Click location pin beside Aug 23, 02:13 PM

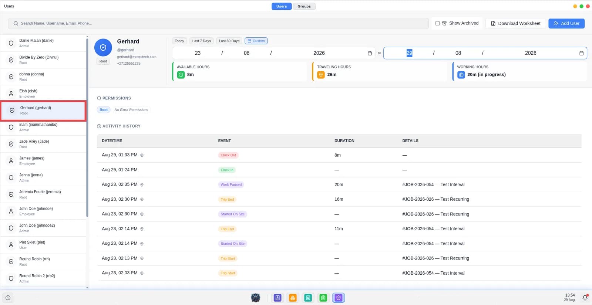142,258
